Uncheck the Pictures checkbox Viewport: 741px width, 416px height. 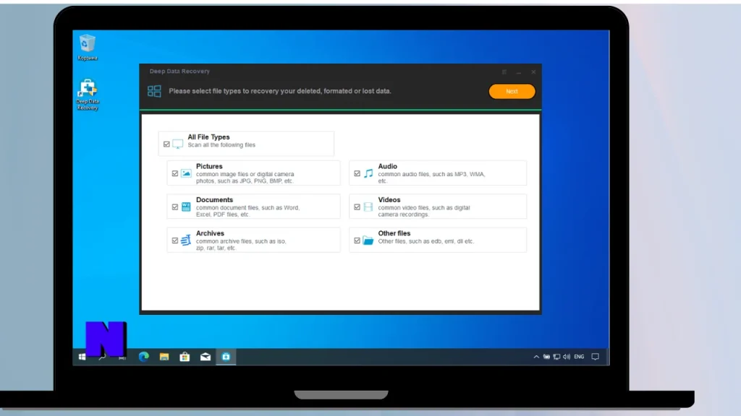click(x=175, y=173)
